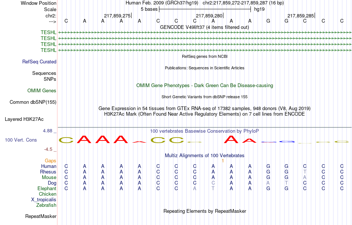Open the 100 Vert. Cons track label
The height and width of the screenshot is (225, 352).
click(21, 140)
